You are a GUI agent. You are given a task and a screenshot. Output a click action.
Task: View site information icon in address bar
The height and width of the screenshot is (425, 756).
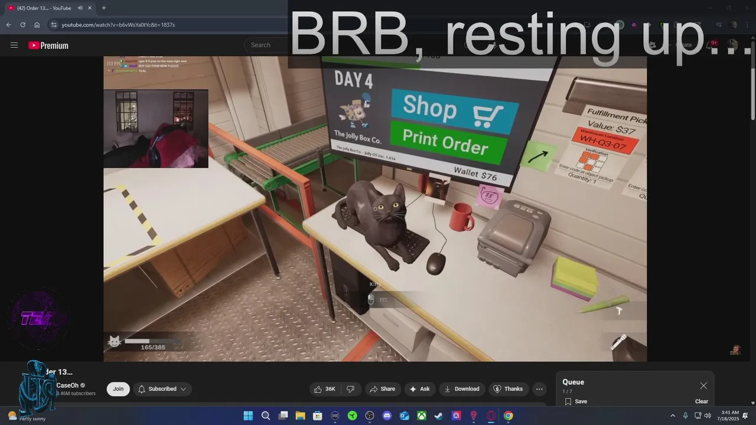(x=53, y=25)
